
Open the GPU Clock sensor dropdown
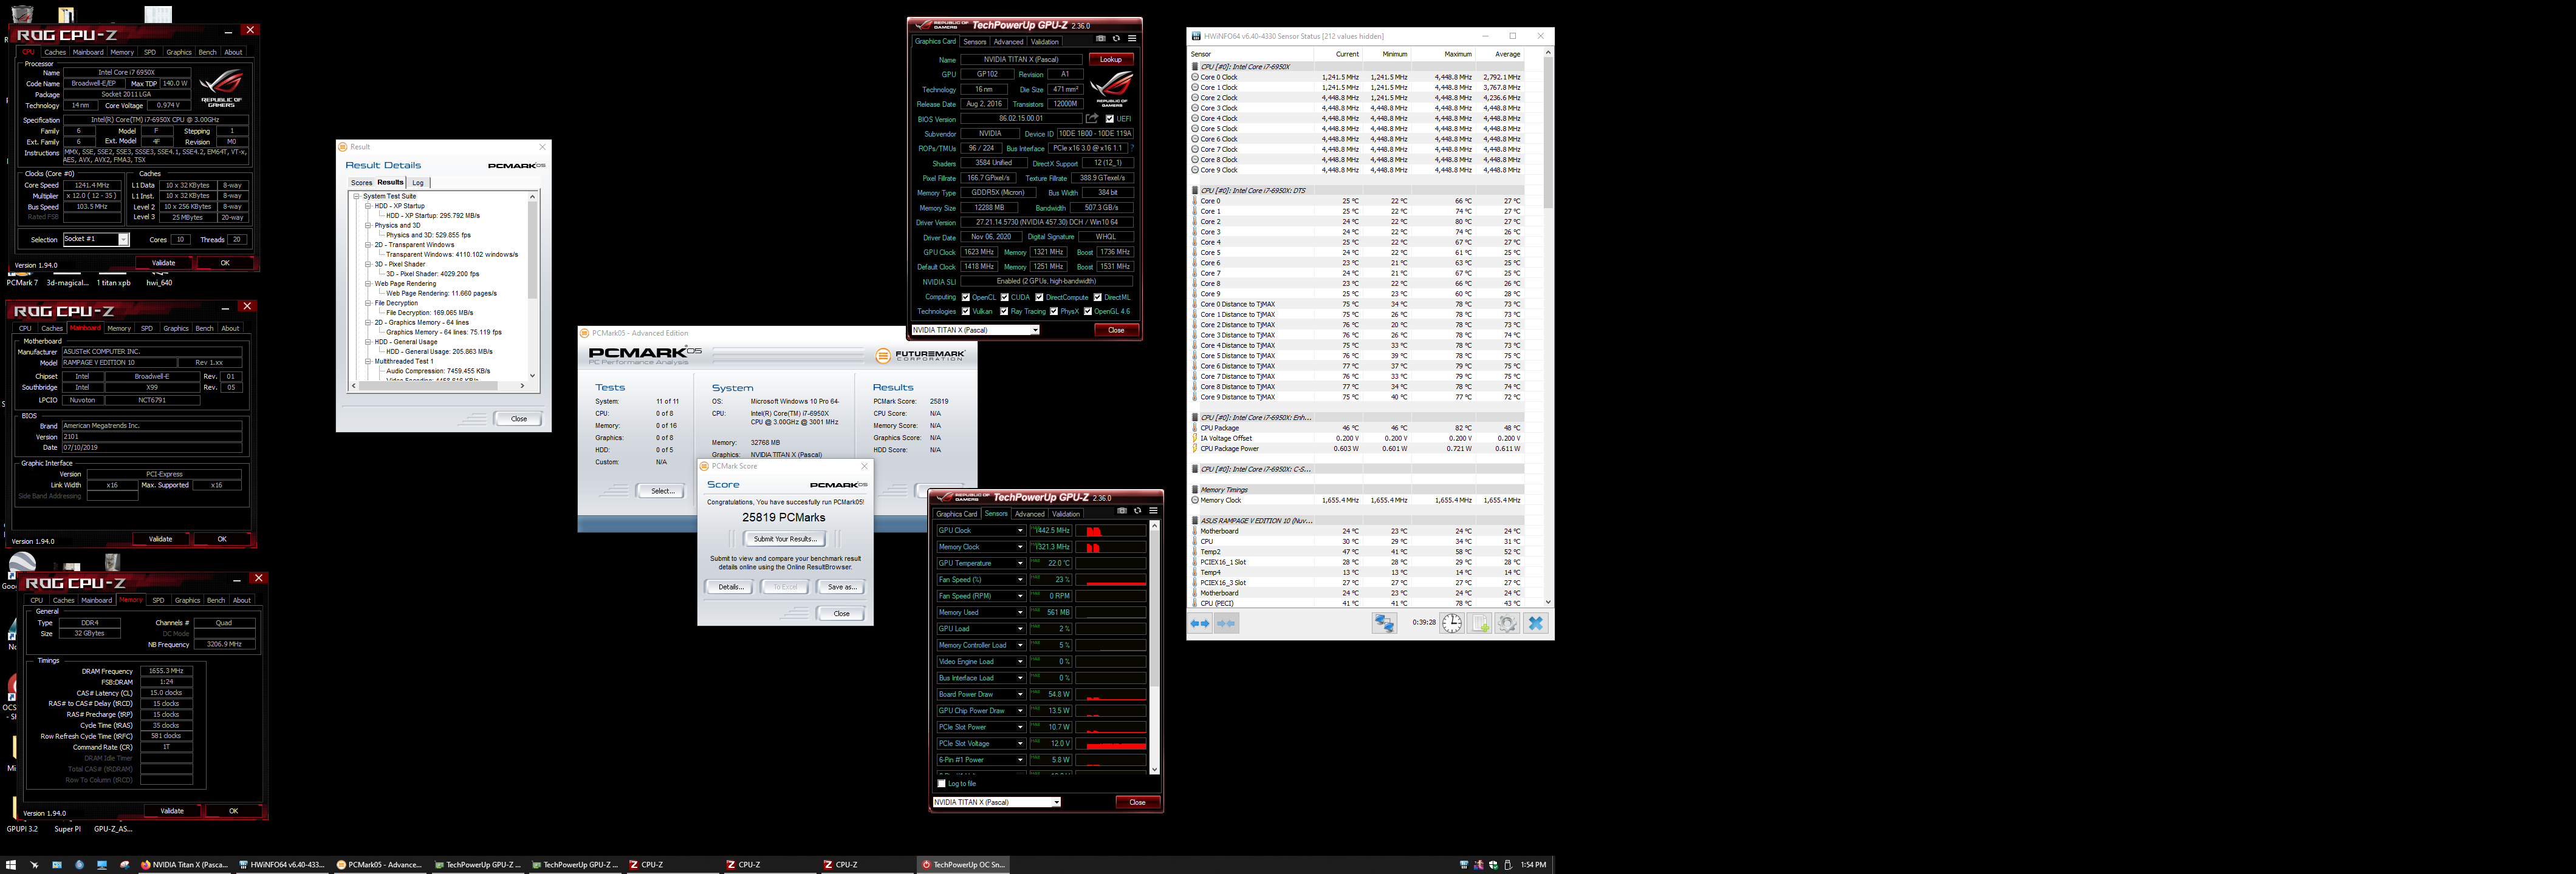tap(1020, 530)
